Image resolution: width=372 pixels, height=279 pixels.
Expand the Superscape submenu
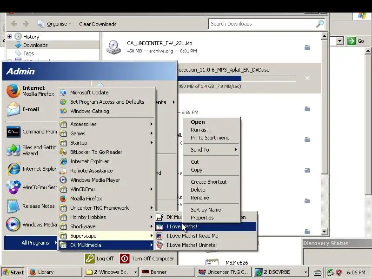[x=107, y=236]
